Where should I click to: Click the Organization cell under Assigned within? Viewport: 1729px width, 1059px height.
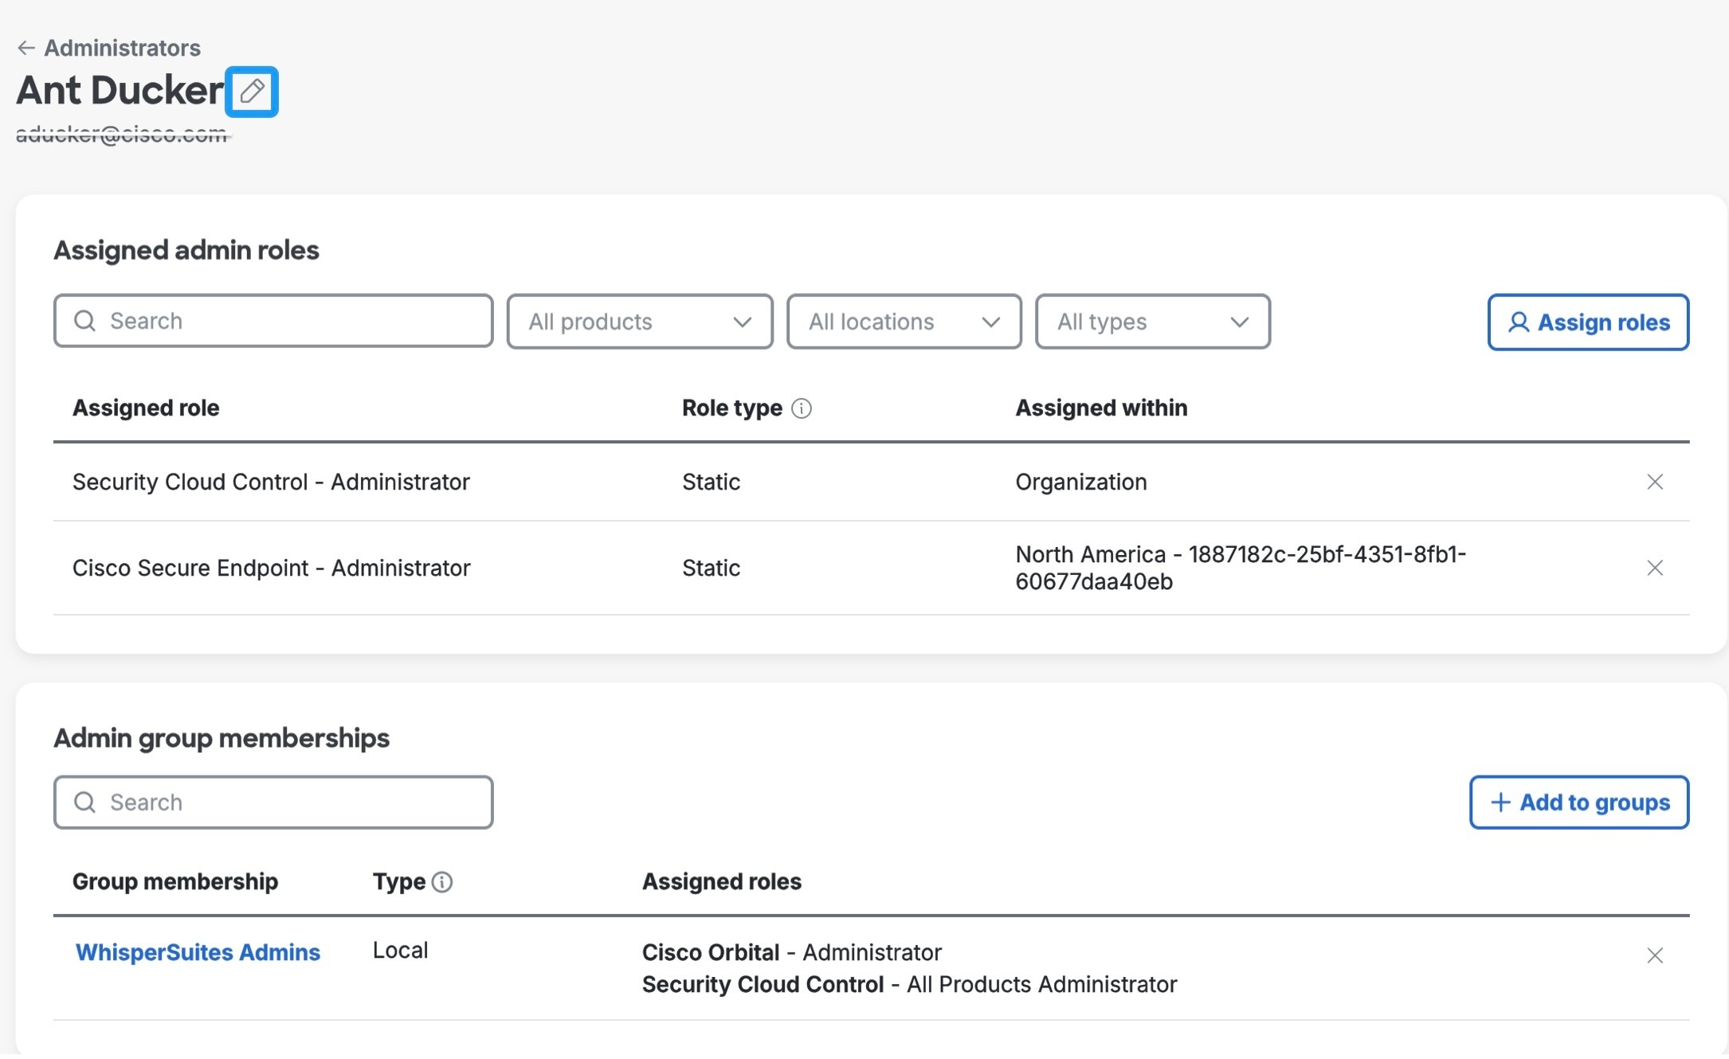click(x=1081, y=482)
